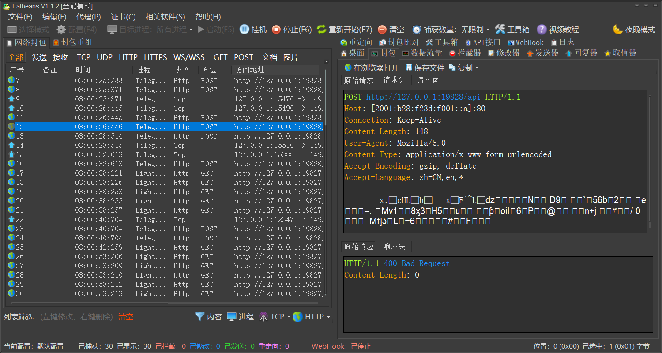662x353 pixels.
Task: Filter list by UDP
Action: pos(105,57)
